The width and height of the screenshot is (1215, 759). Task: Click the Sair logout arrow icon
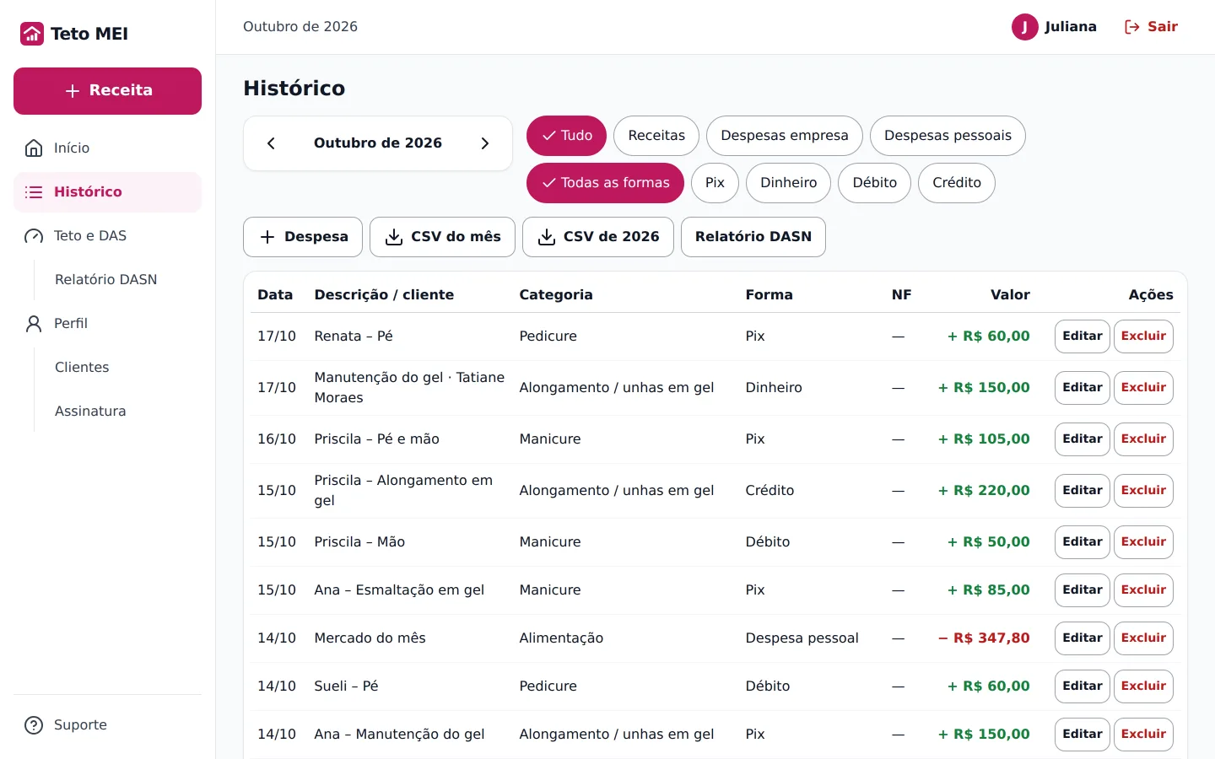click(x=1132, y=27)
